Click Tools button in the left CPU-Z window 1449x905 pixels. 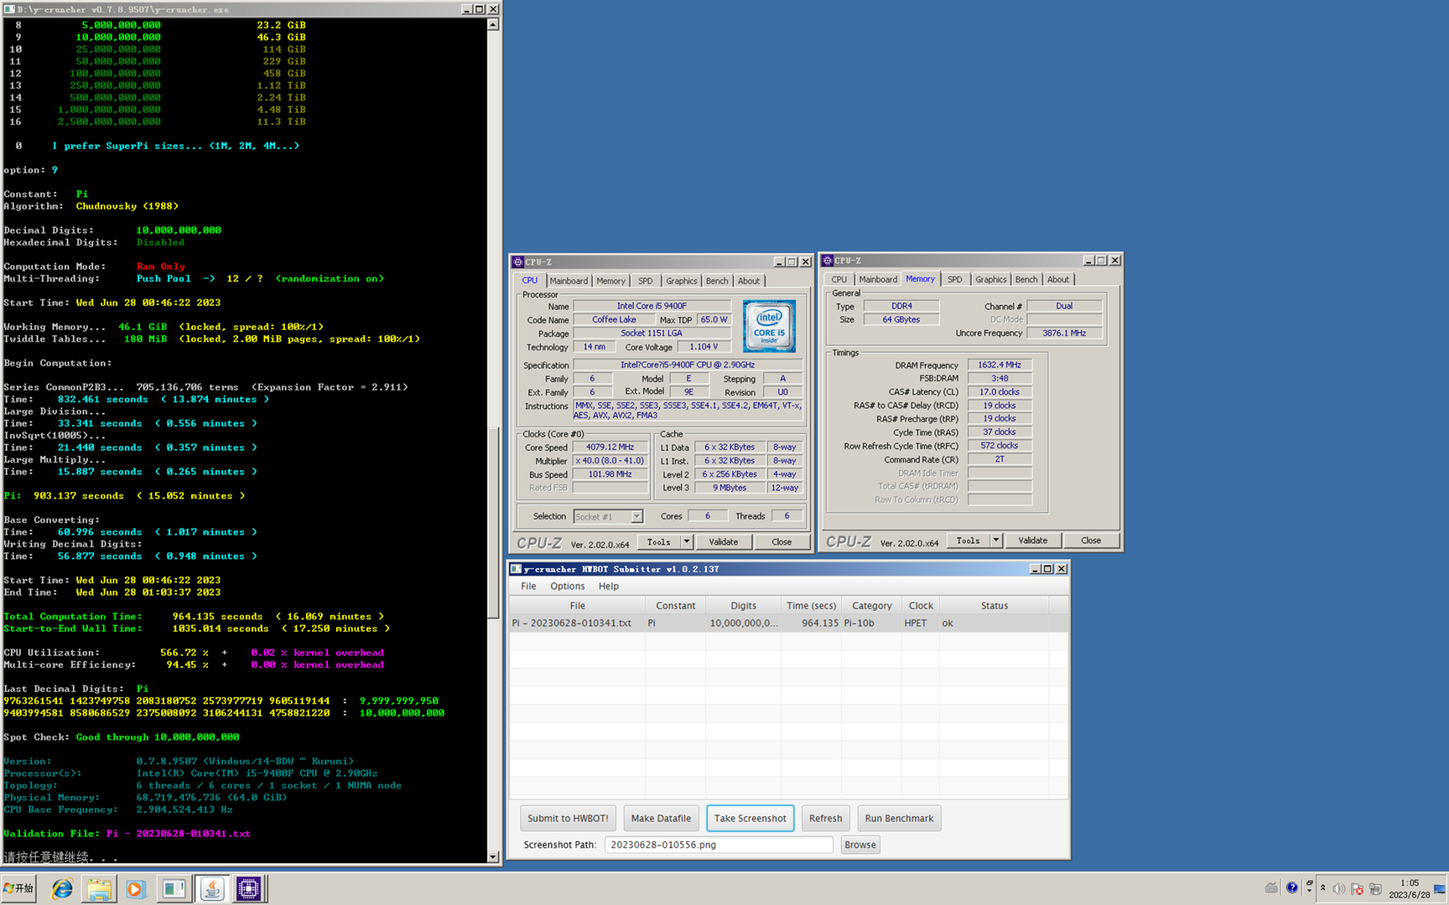coord(659,542)
